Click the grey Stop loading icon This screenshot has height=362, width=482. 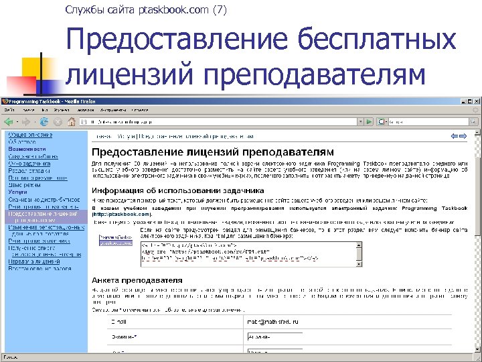[x=58, y=122]
